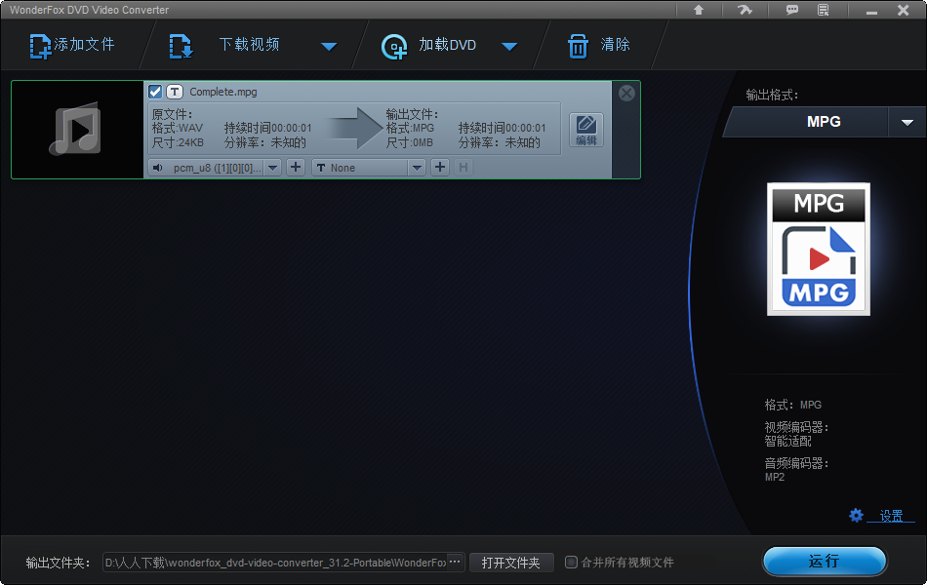Expand the 下载视频 dropdown arrow
This screenshot has height=585, width=927.
click(x=329, y=45)
